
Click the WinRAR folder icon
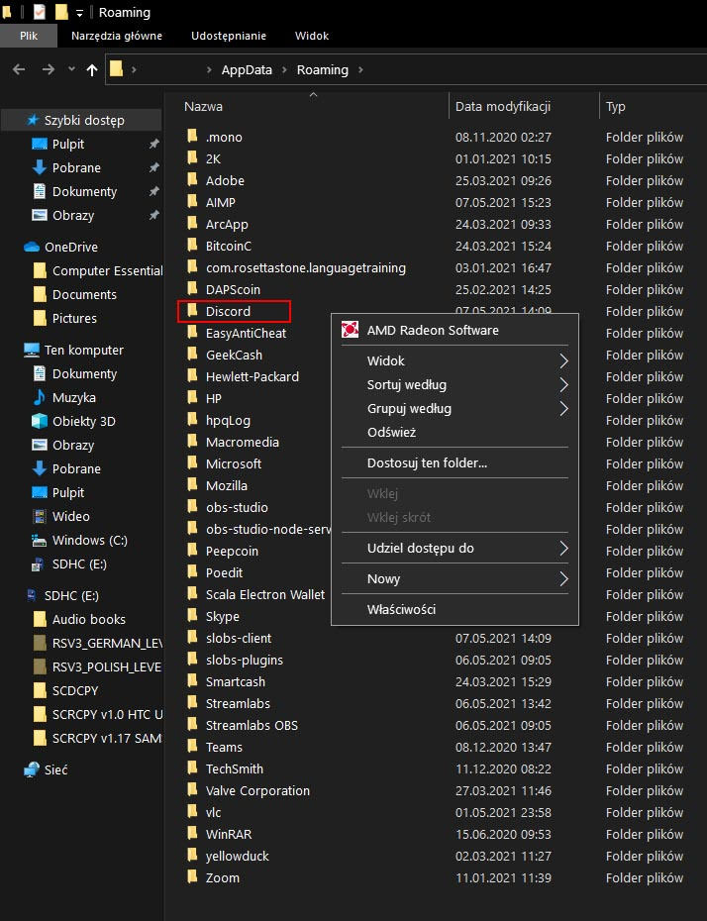(x=192, y=834)
